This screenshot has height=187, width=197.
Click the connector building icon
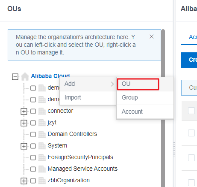(42, 111)
